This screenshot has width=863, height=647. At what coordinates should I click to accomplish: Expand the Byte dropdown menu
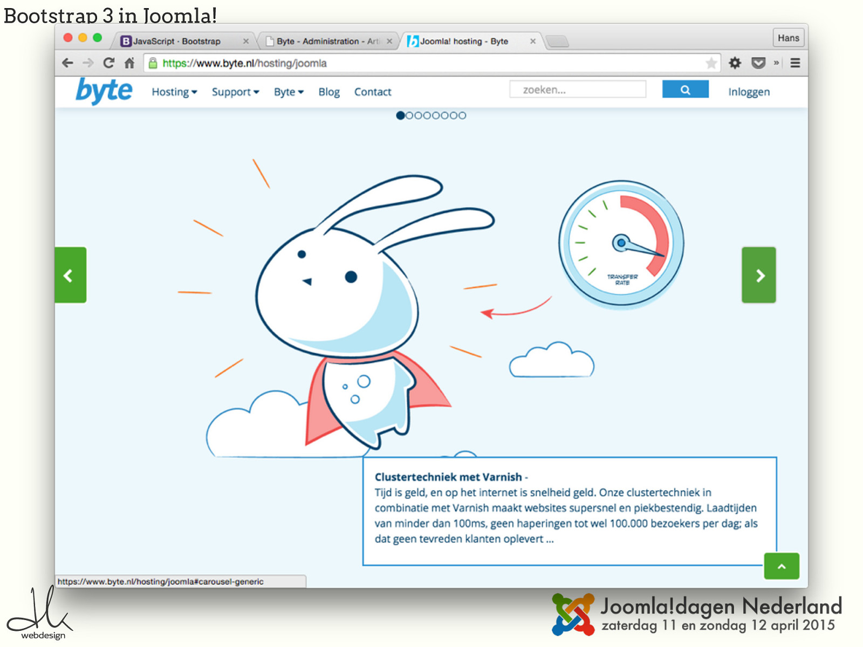coord(289,92)
